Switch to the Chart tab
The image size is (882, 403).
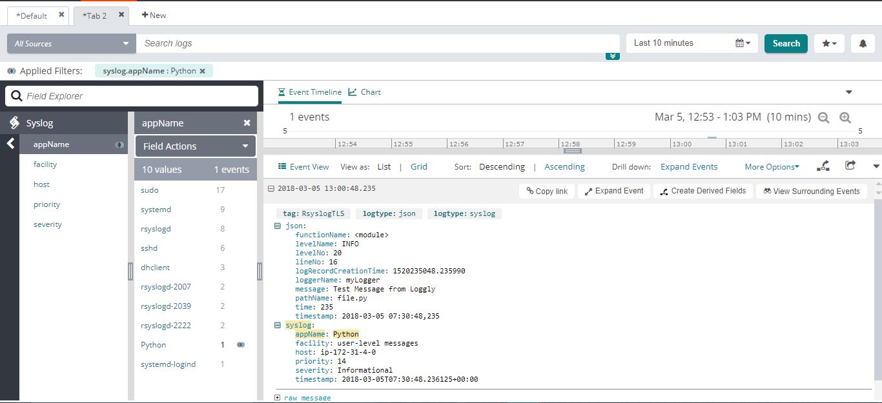(365, 92)
